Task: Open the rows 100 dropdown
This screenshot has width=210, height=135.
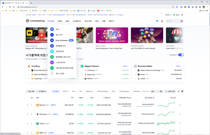Action: point(153,91)
